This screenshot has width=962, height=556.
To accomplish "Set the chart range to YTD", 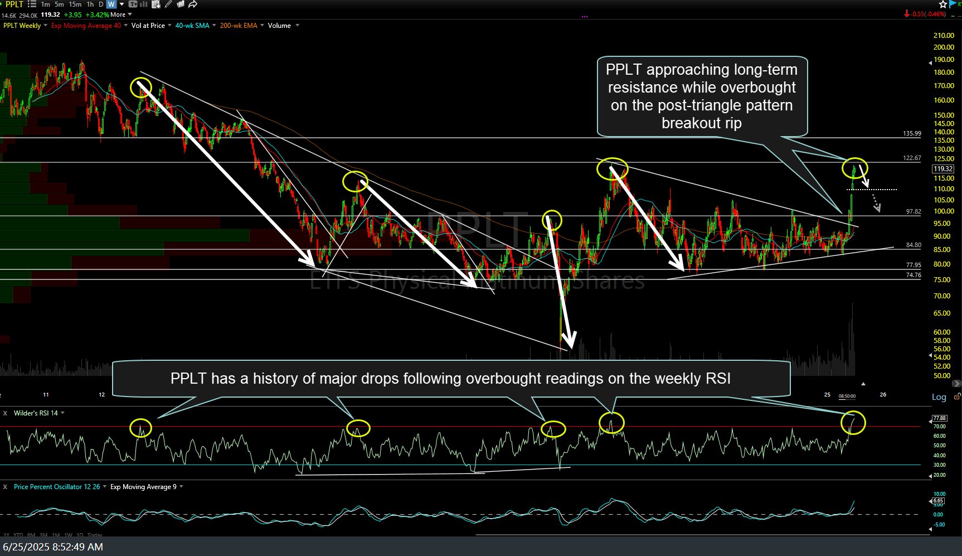I will point(18,535).
